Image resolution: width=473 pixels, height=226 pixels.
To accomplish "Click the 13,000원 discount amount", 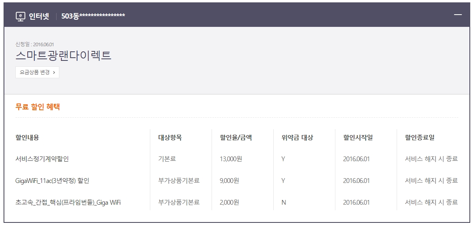I will pyautogui.click(x=231, y=159).
